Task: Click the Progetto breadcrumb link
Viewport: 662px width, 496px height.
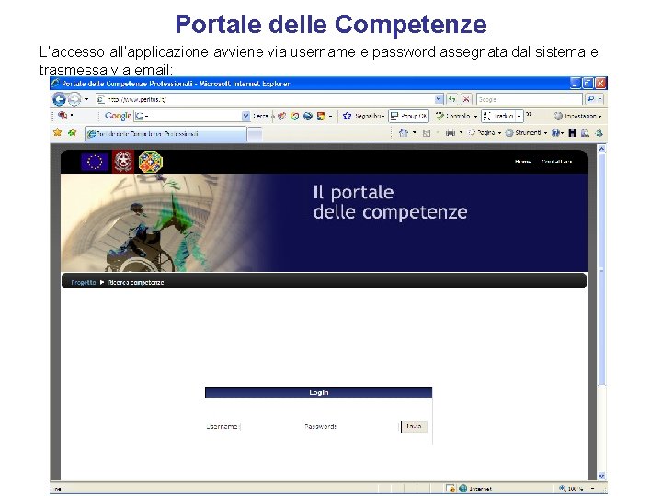Action: (84, 282)
